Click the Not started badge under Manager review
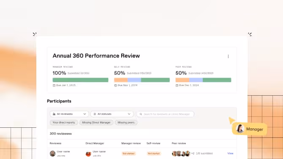283x159 pixels. 128,154
